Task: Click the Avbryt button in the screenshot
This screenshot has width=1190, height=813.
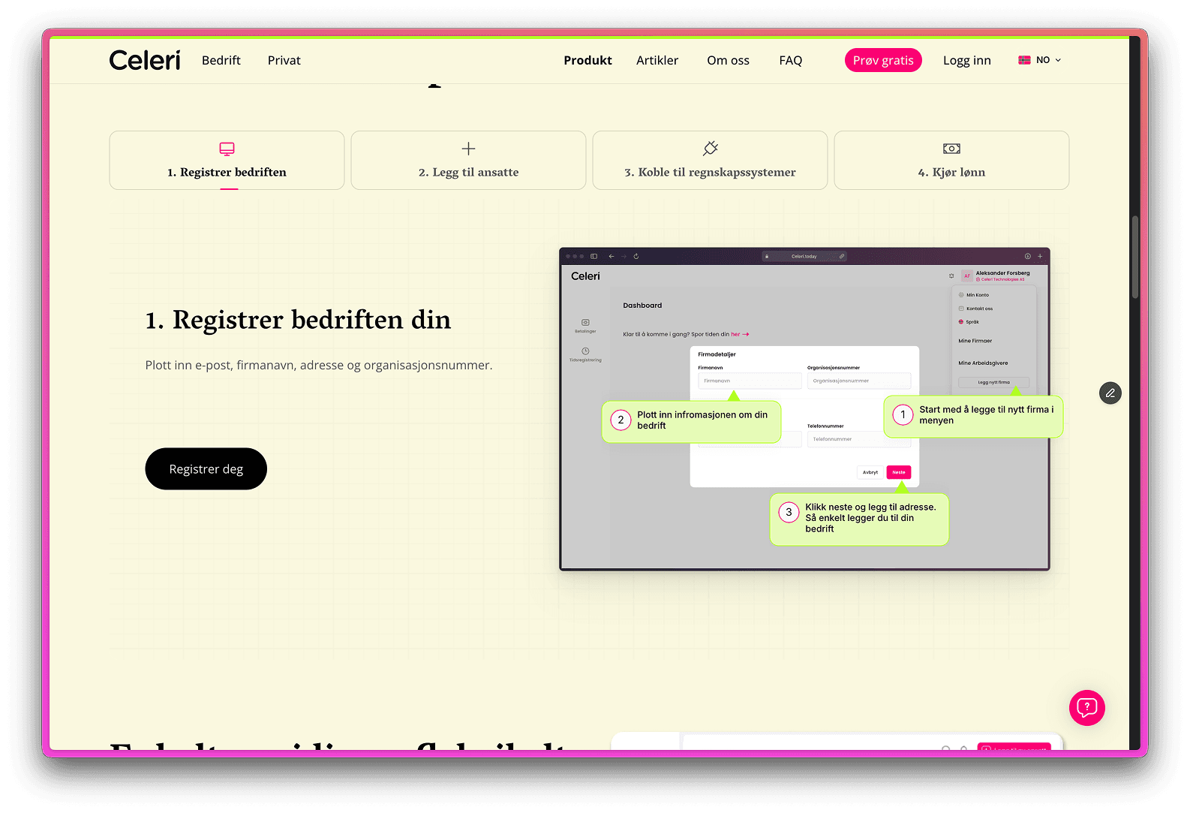Action: [x=870, y=472]
